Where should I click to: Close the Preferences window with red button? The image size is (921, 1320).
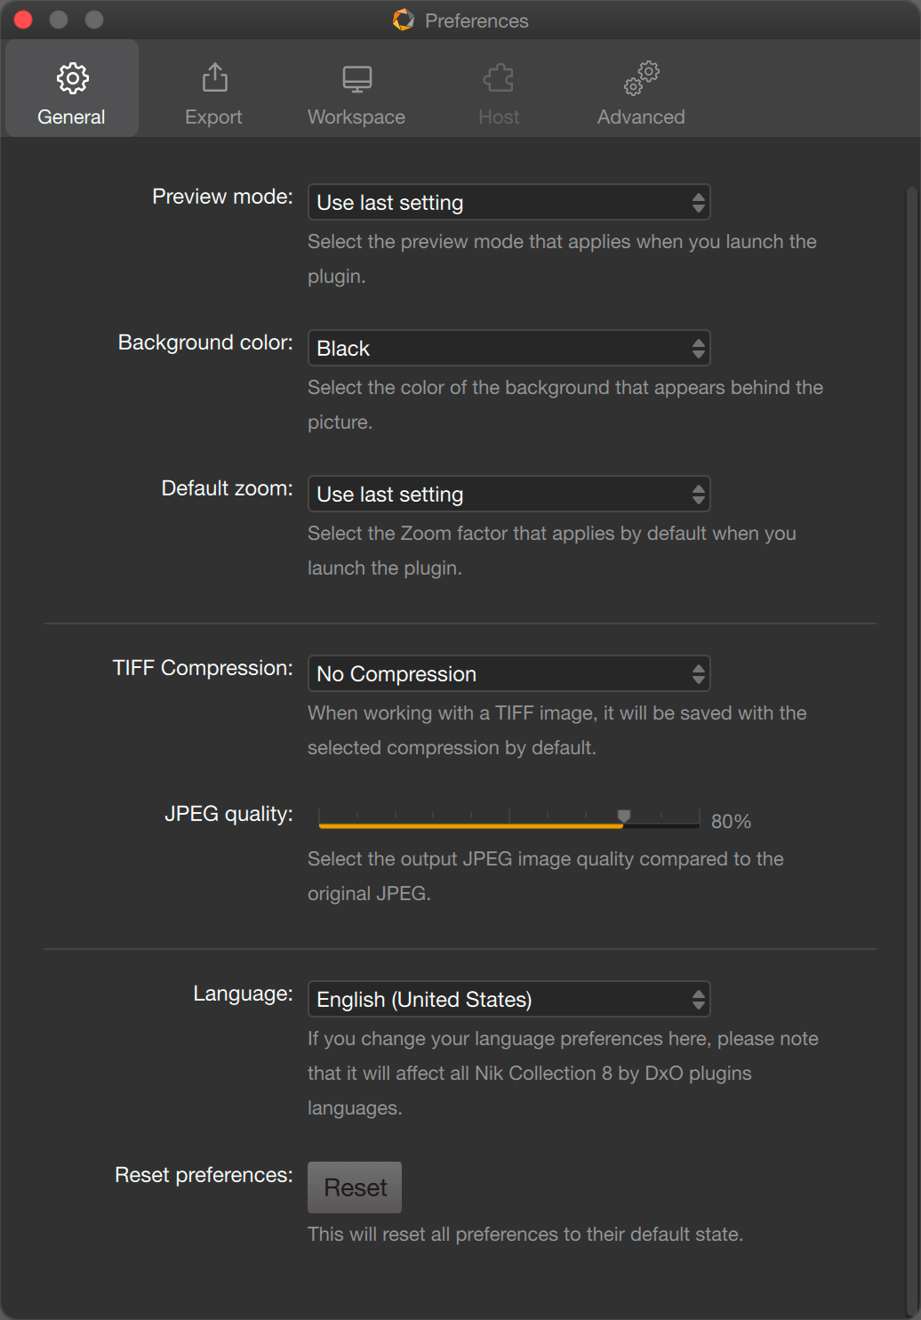click(x=23, y=20)
